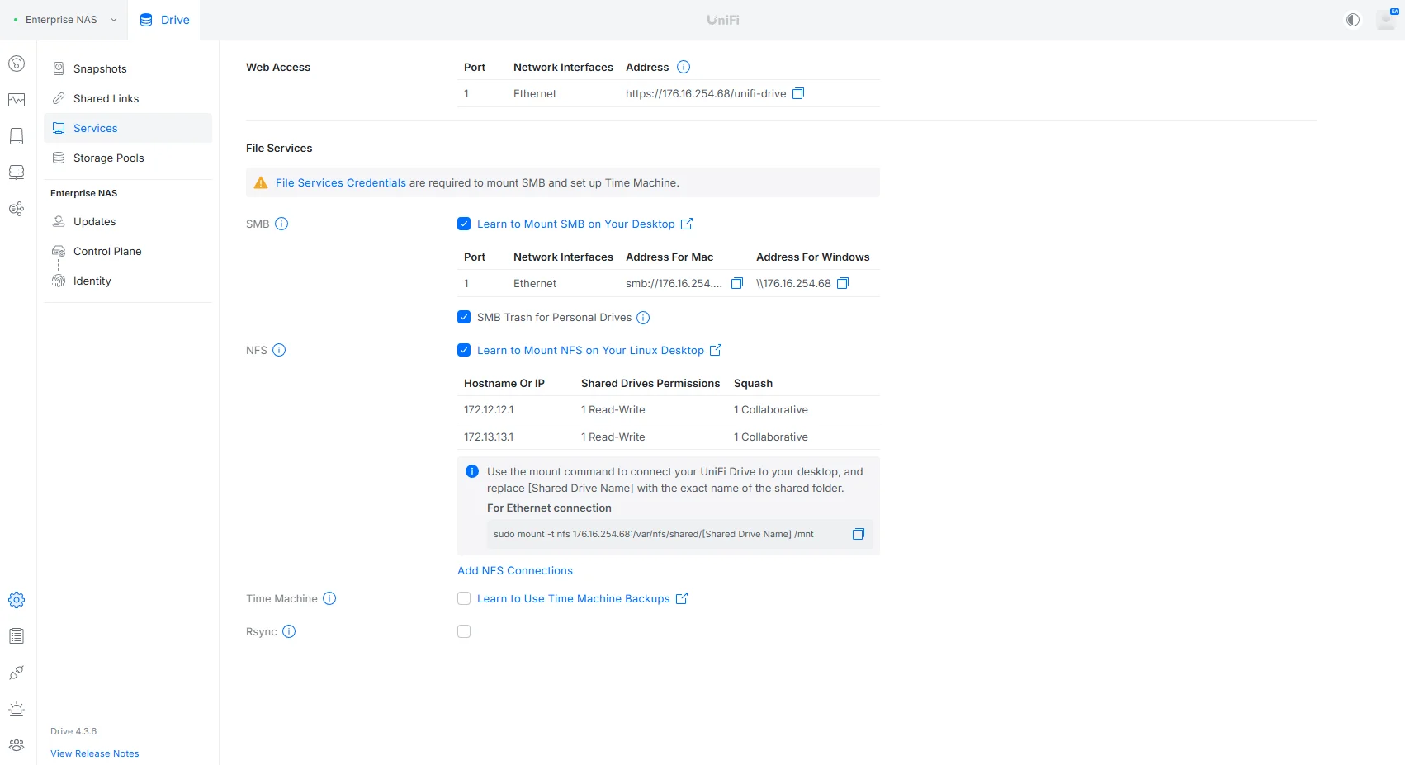Open Updates under Enterprise NAS
This screenshot has width=1405, height=765.
(128, 221)
